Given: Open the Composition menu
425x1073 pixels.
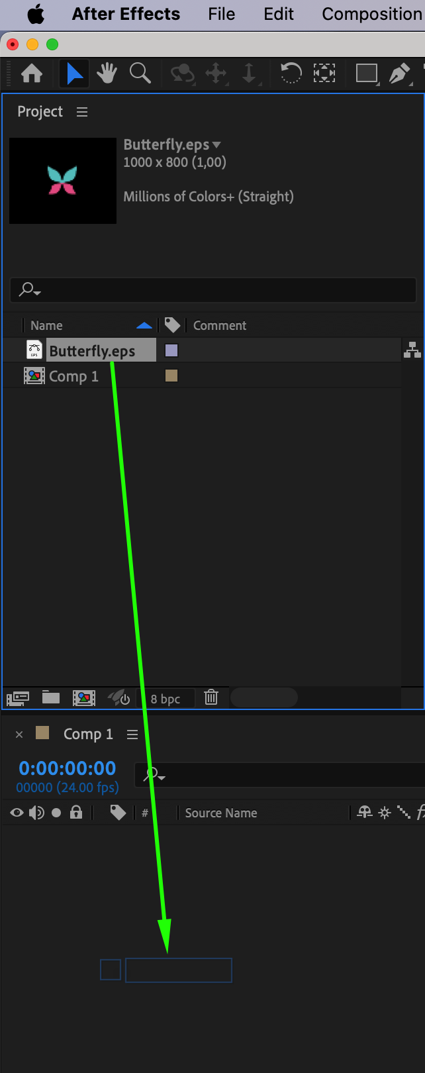Looking at the screenshot, I should point(372,14).
